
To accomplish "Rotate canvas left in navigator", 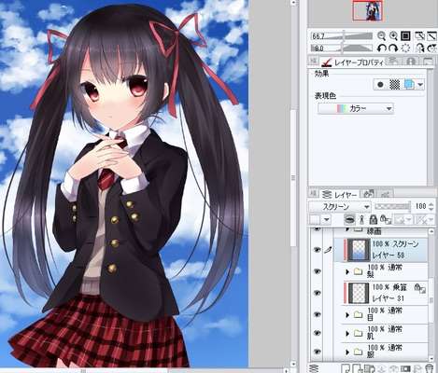I will [381, 48].
